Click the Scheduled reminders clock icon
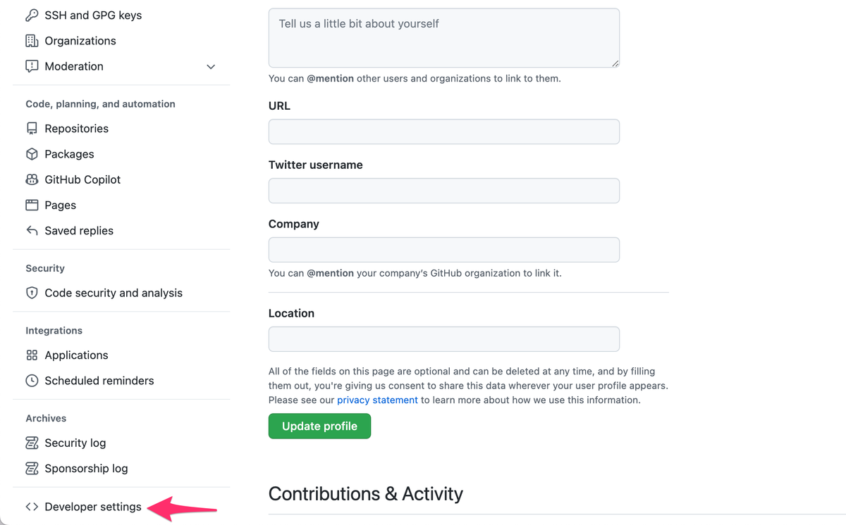 (32, 381)
